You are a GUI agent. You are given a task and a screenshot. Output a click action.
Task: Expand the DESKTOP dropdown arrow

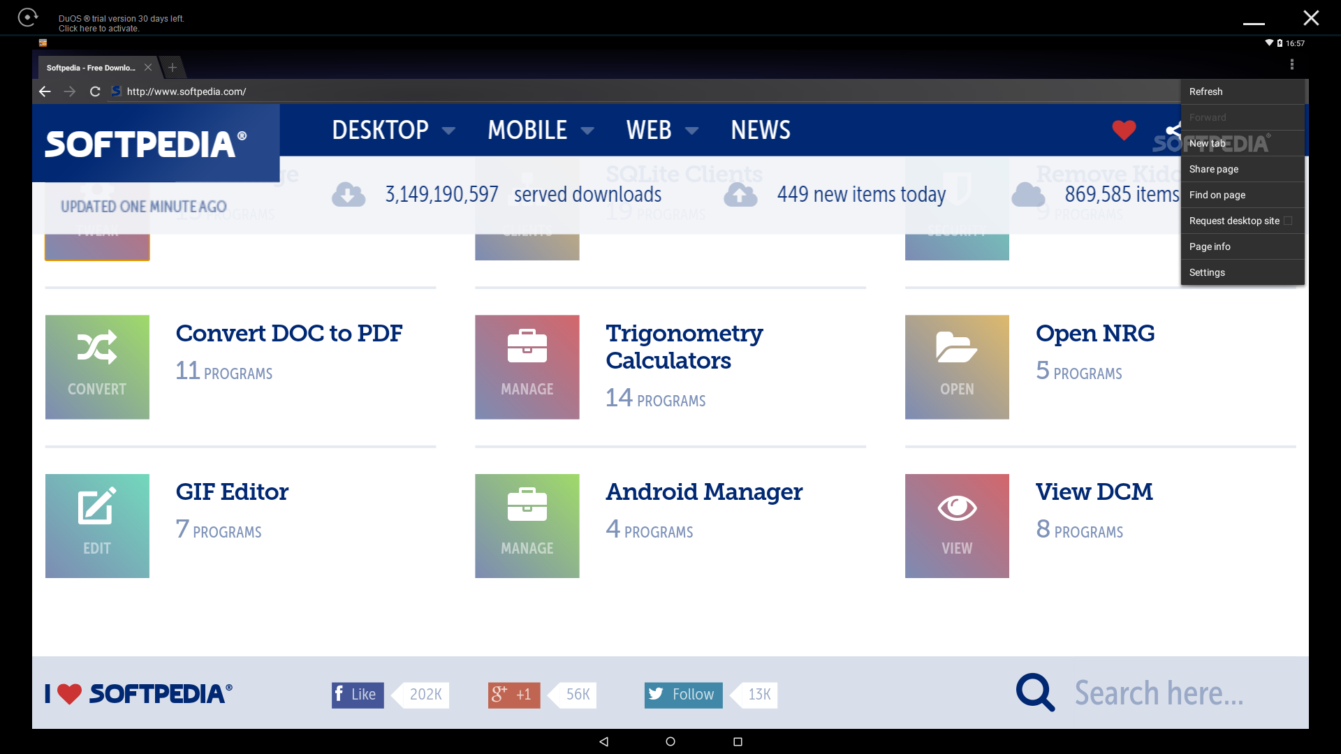[x=449, y=131]
